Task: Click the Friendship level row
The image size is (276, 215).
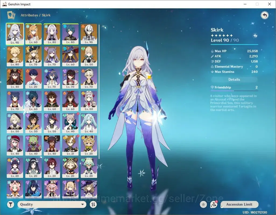Action: point(234,87)
